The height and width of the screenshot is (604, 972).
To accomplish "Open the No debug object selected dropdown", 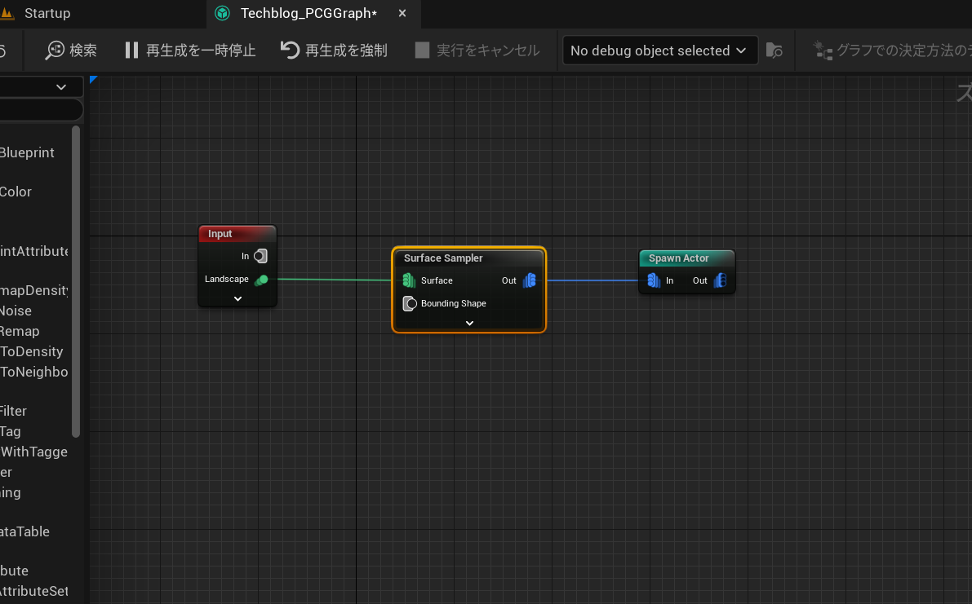I will click(659, 51).
